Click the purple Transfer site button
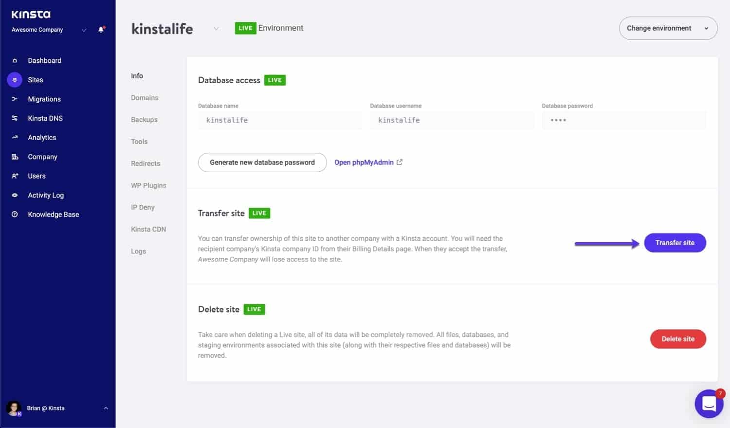The image size is (730, 428). pyautogui.click(x=675, y=243)
